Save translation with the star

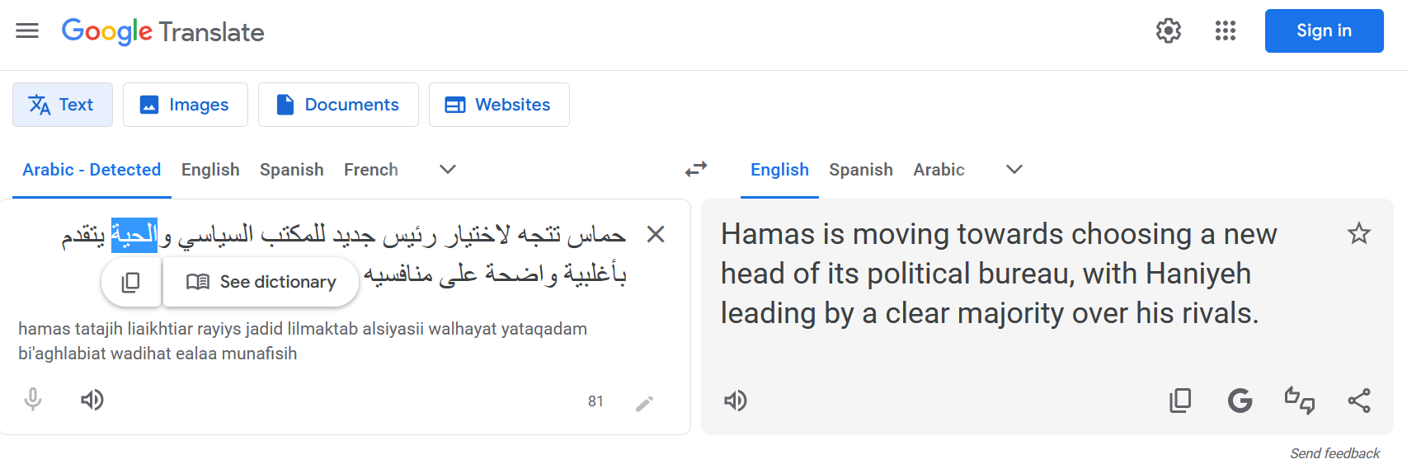pos(1358,234)
